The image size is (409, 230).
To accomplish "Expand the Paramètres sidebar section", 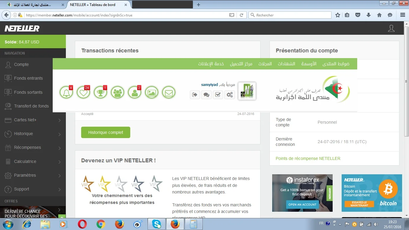I will point(33,175).
